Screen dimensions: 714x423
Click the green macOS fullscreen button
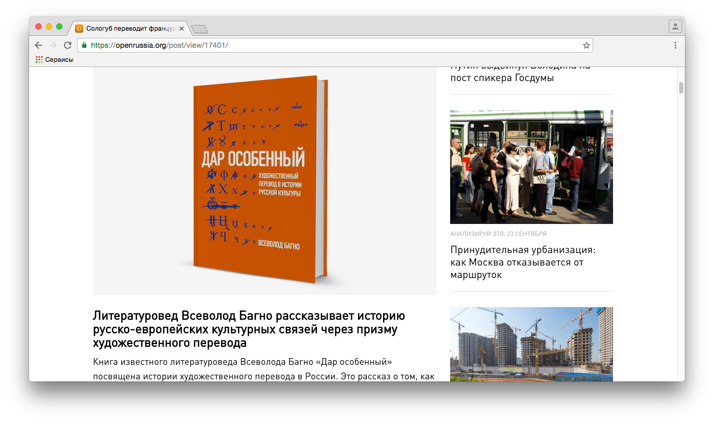59,27
